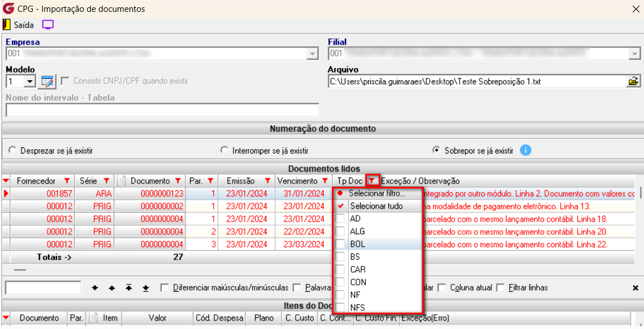The height and width of the screenshot is (329, 644).
Task: Click Série cell ARA
Action: [x=94, y=194]
